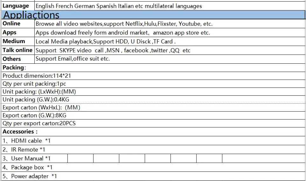The width and height of the screenshot is (306, 181).
Task: Click the Power adapter accessory row
Action: pyautogui.click(x=153, y=176)
